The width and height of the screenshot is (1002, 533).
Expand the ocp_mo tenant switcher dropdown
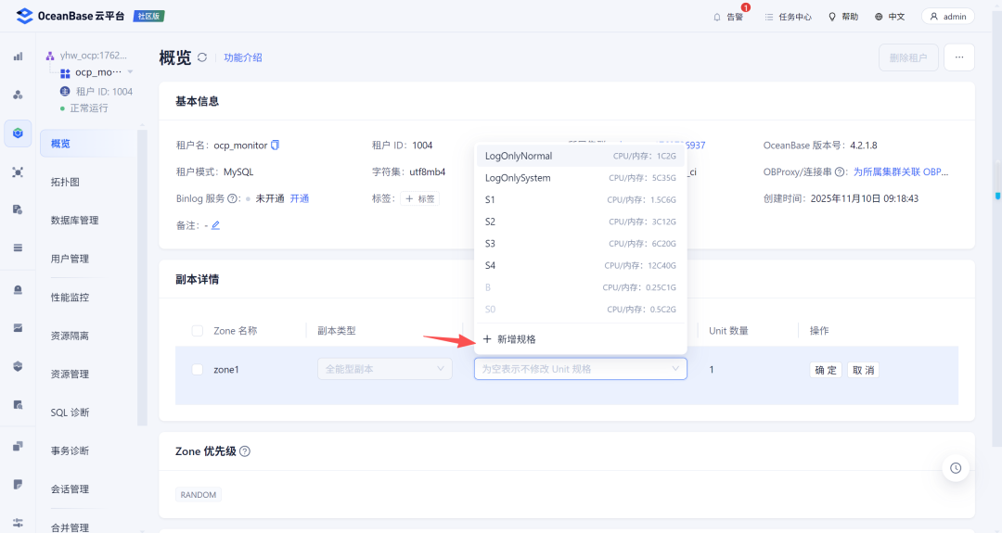click(131, 72)
